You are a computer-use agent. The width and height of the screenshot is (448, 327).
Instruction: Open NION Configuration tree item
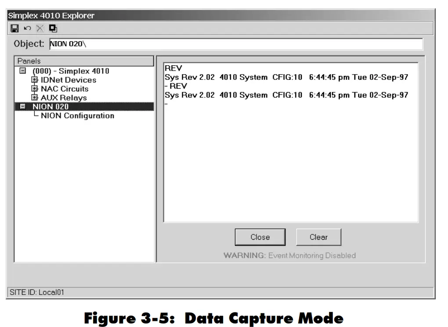[77, 116]
